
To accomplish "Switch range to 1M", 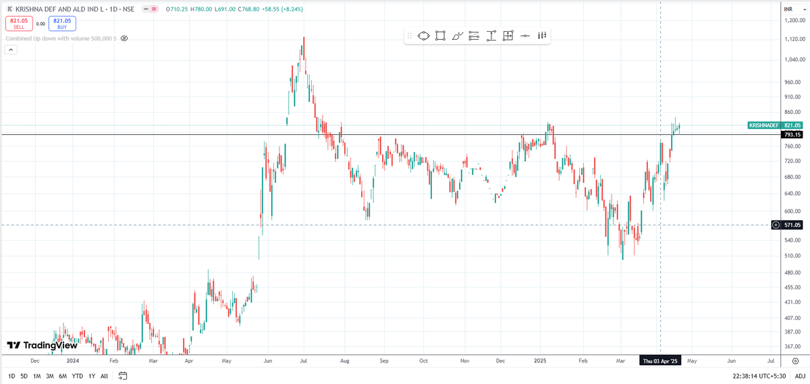I will tap(37, 376).
